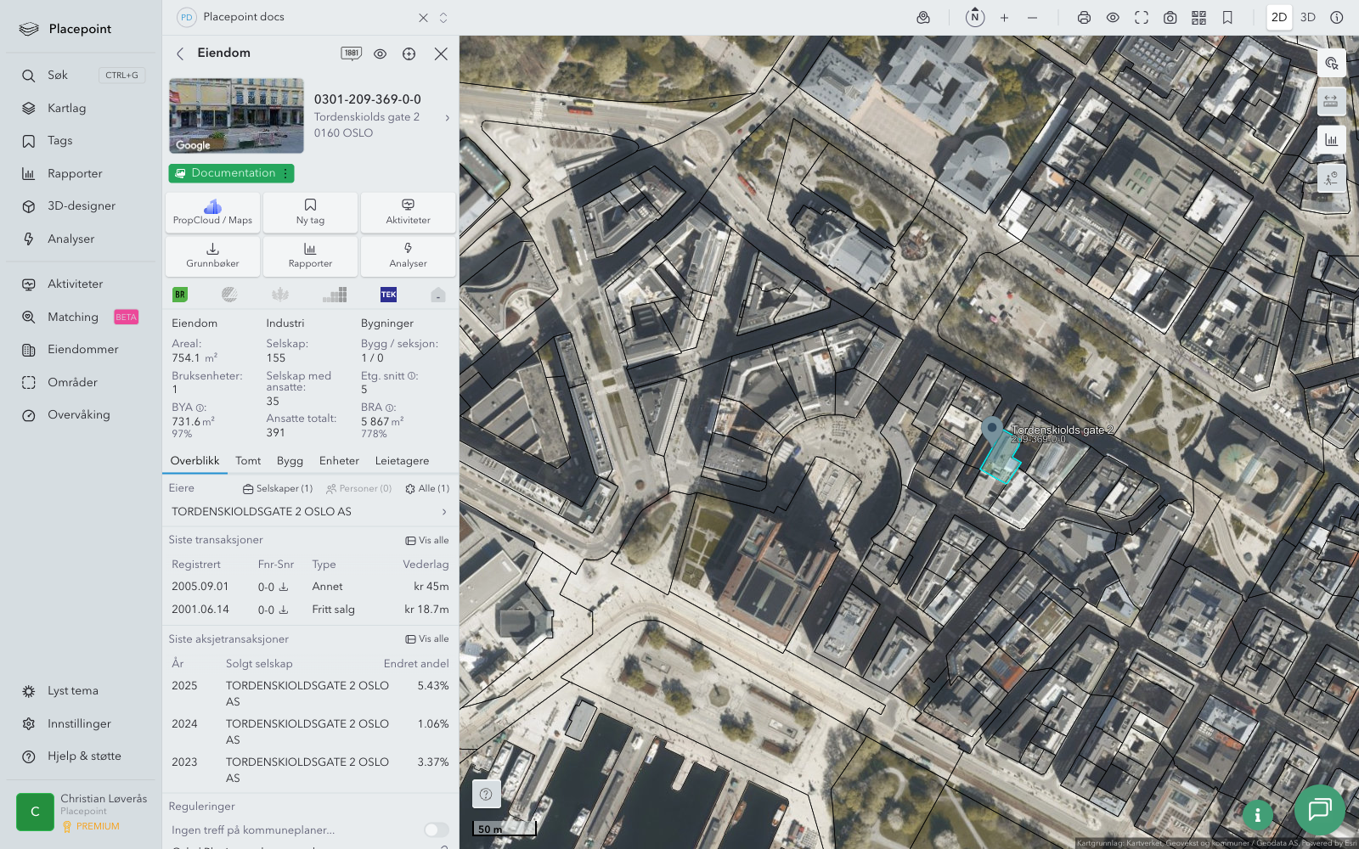
Task: Click the camera screenshot icon
Action: tap(1170, 18)
